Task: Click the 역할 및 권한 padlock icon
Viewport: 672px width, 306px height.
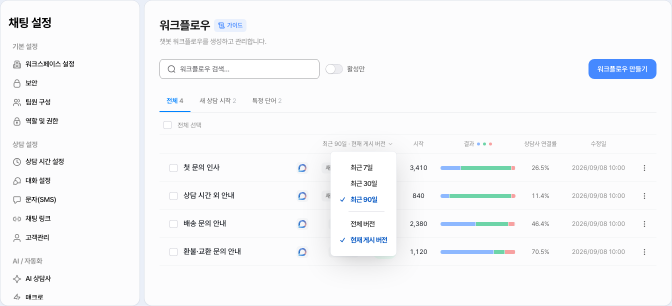Action: tap(17, 121)
